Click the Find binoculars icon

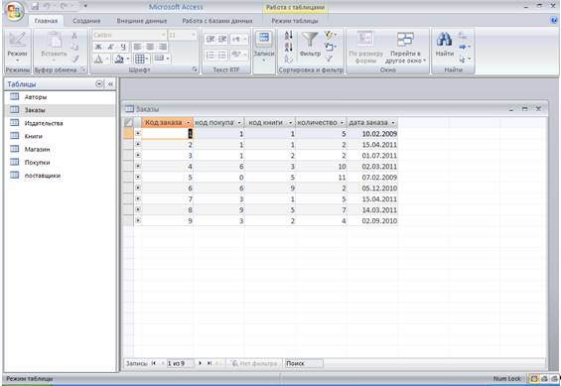coord(444,40)
